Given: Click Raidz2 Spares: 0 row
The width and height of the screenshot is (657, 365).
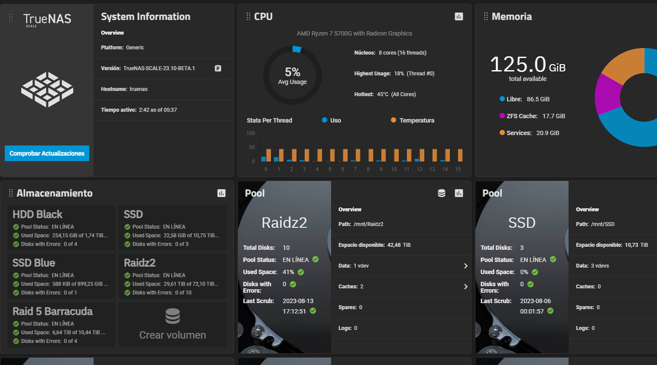Looking at the screenshot, I should [401, 307].
